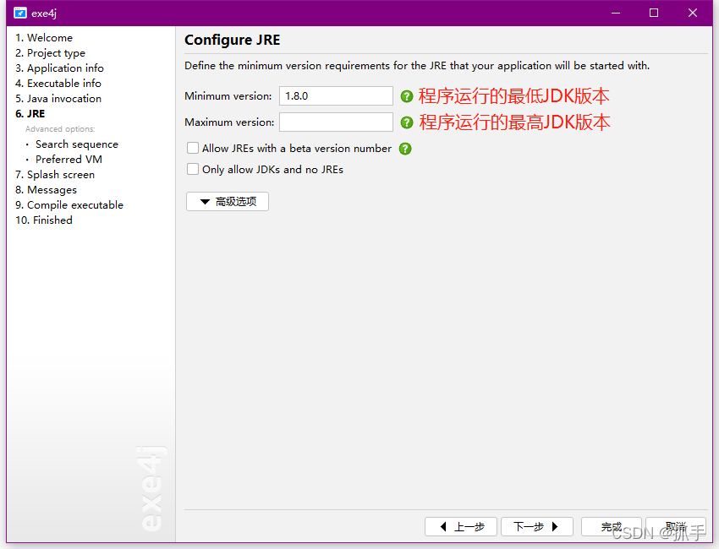Screen dimensions: 719x549
Task: Maximize the exe4j window
Action: [x=654, y=13]
